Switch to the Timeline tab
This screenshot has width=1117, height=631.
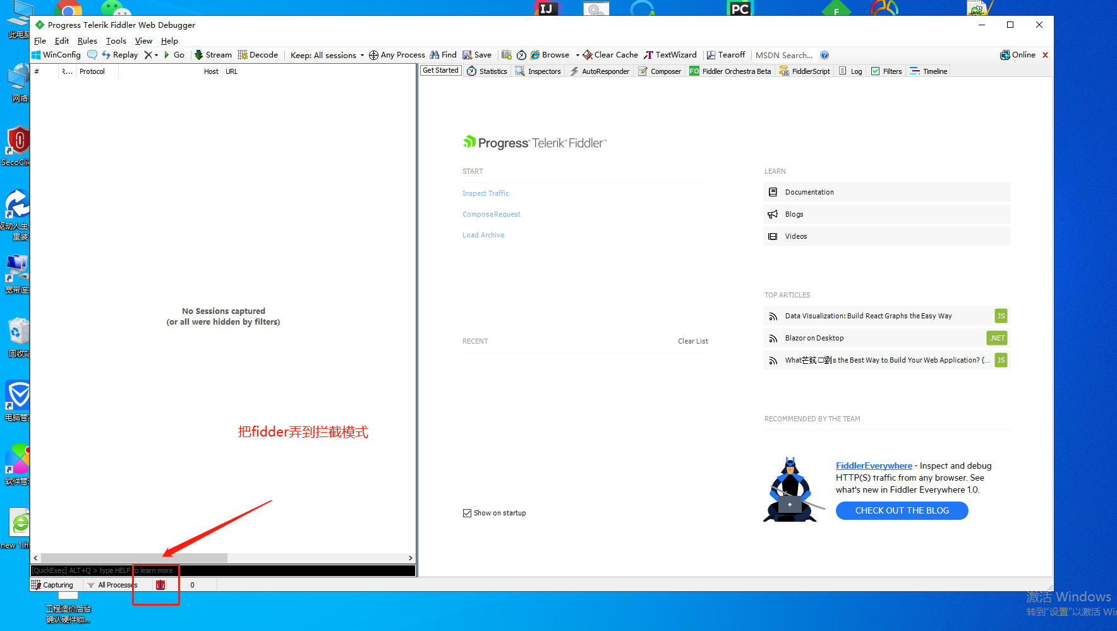coord(929,71)
